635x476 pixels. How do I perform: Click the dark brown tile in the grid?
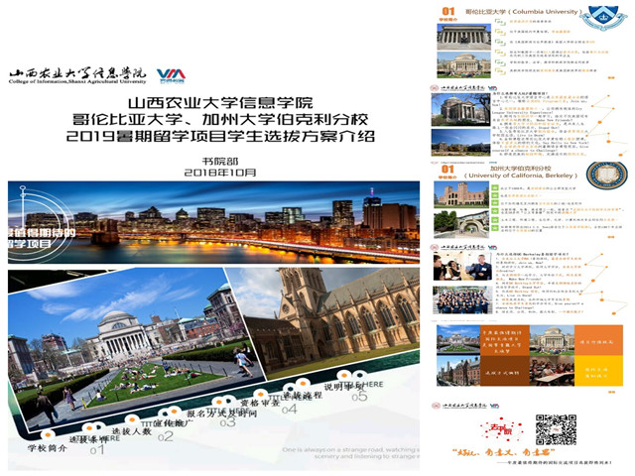(505, 370)
